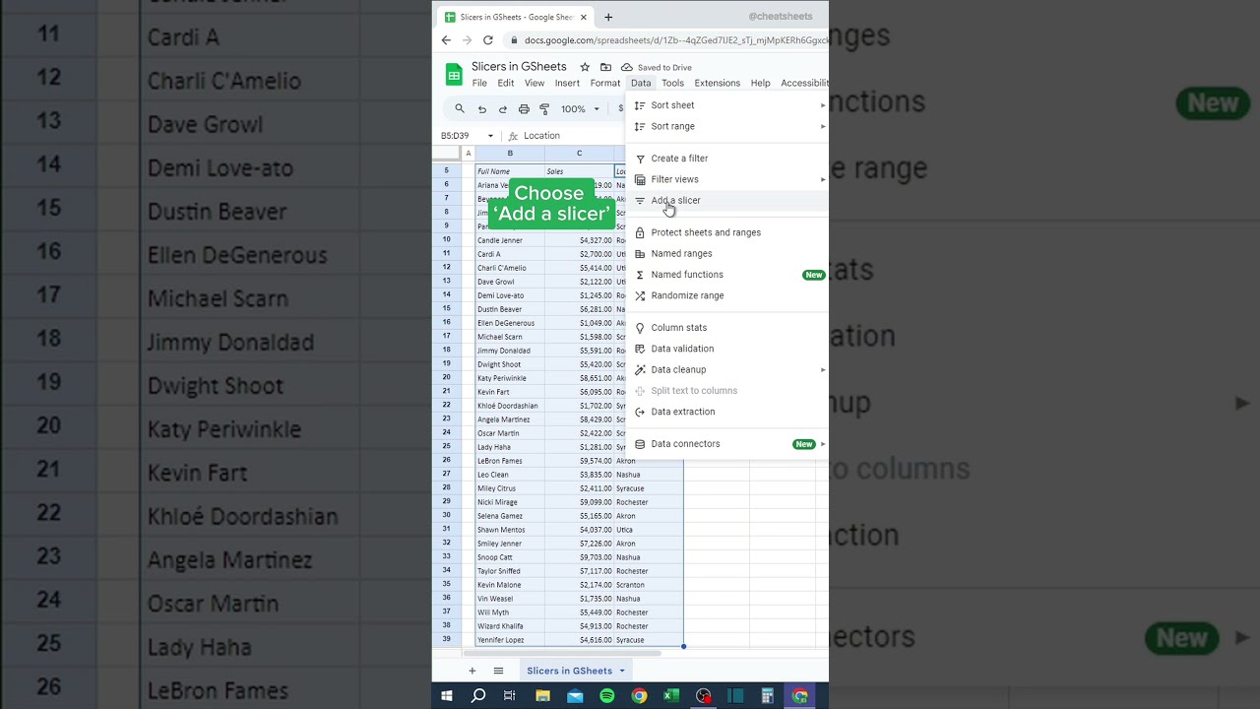Viewport: 1260px width, 709px height.
Task: Open the File menu
Action: pos(479,84)
